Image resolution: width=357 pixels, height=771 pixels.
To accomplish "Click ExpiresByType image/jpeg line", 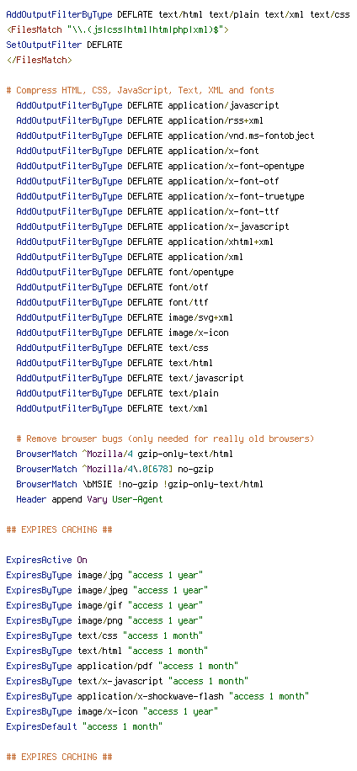I will coord(107,591).
